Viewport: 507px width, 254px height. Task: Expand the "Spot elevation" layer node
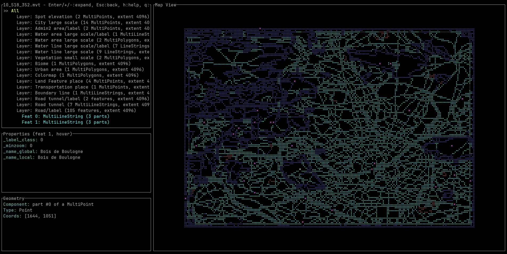coord(53,17)
